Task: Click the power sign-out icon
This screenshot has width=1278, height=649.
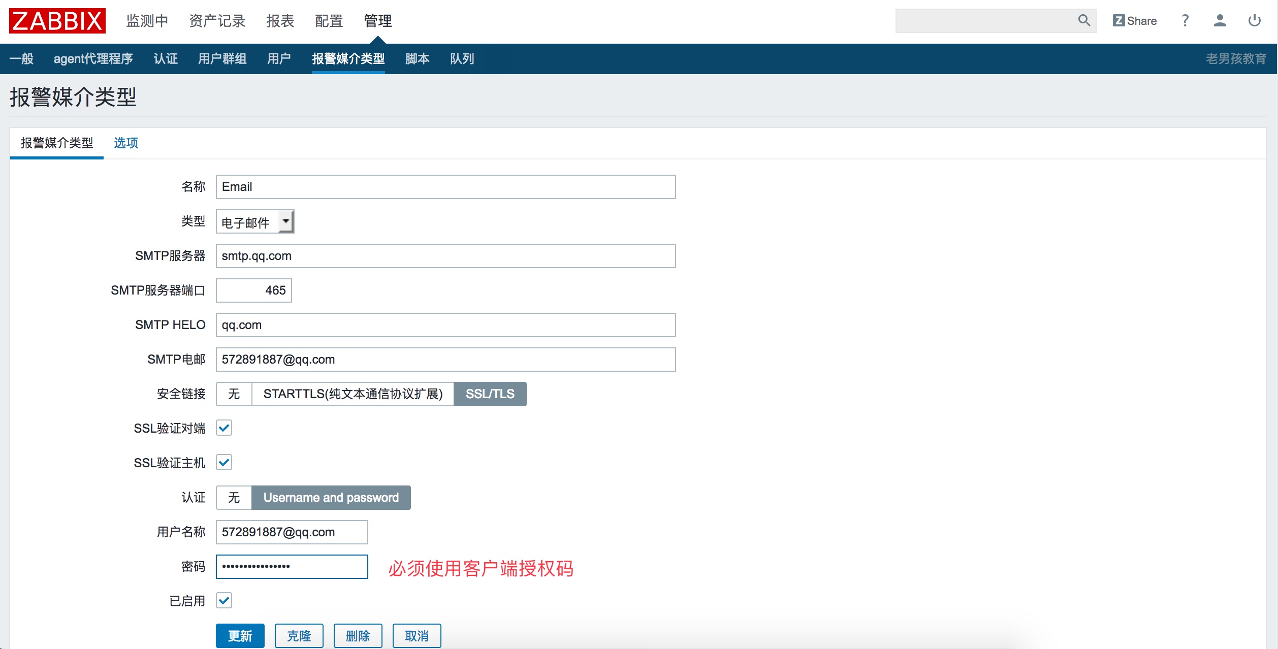Action: pos(1254,21)
